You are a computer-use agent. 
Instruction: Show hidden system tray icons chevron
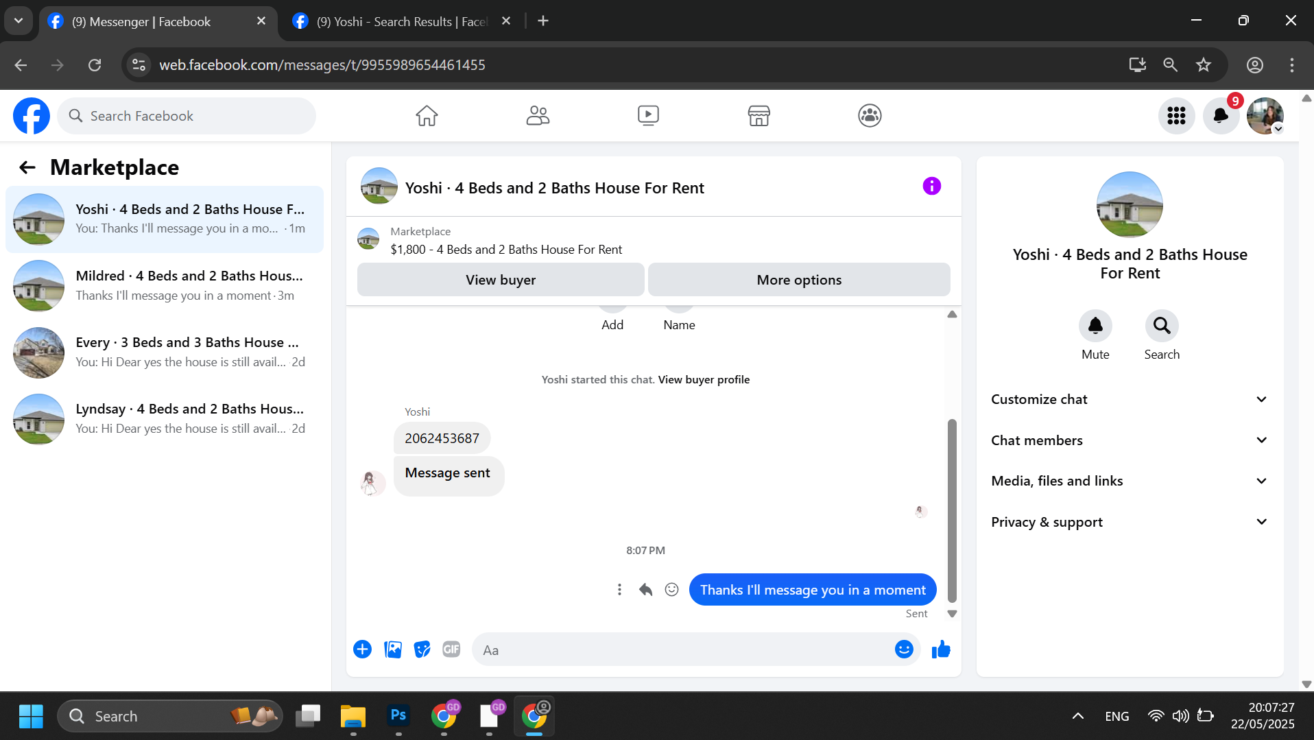tap(1078, 716)
